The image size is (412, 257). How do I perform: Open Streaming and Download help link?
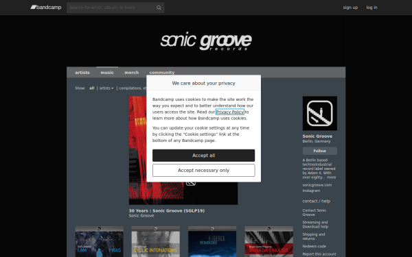(315, 225)
